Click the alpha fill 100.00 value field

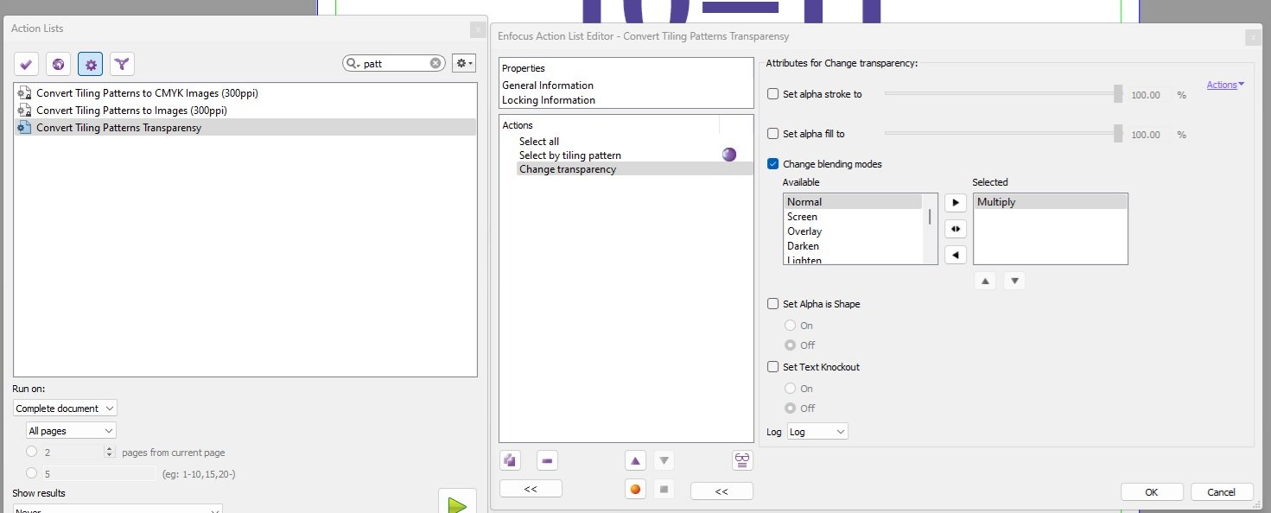[1148, 135]
